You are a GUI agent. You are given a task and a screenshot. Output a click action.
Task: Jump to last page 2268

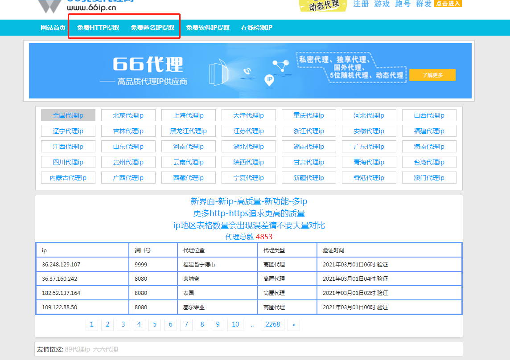point(272,324)
